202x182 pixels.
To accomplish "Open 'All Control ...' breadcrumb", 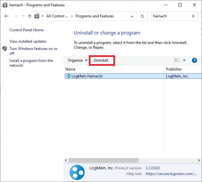I will [57, 16].
